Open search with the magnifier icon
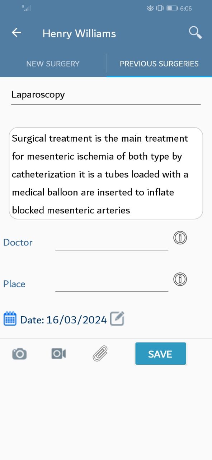 click(195, 32)
